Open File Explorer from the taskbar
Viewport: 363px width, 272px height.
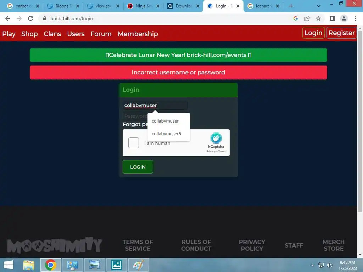coord(28,265)
